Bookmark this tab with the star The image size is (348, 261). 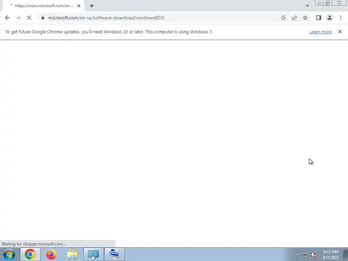(x=305, y=18)
